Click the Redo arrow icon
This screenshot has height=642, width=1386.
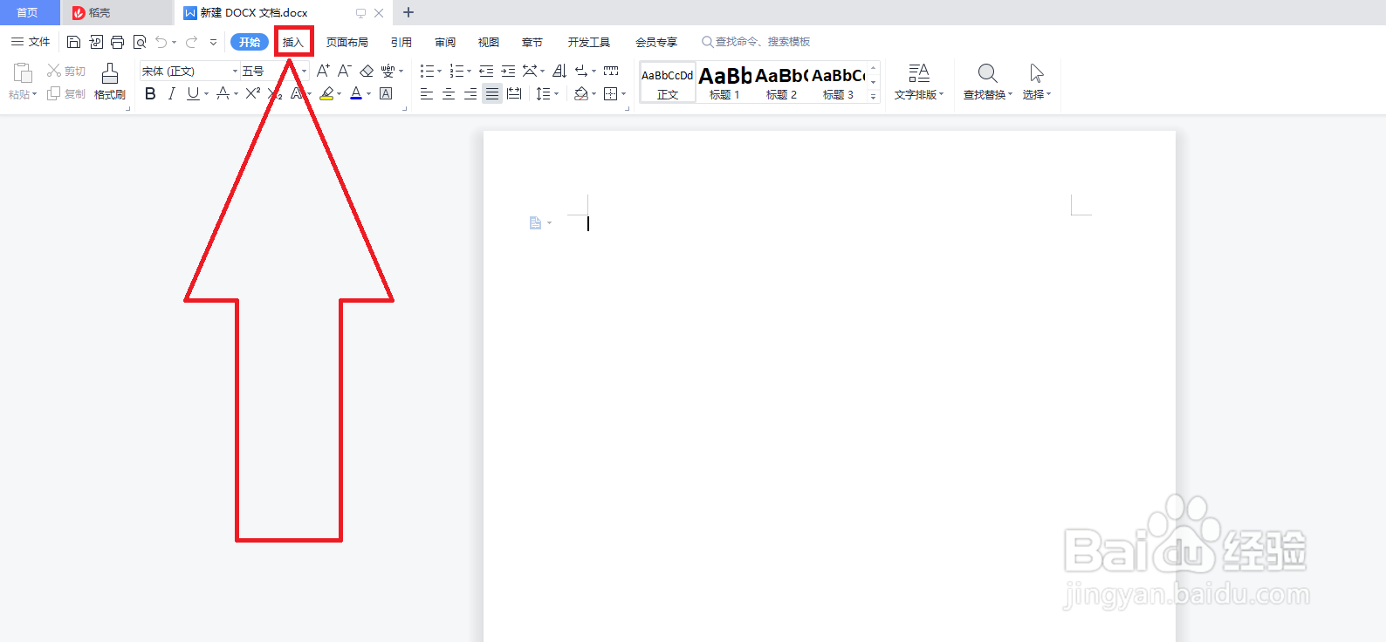191,42
